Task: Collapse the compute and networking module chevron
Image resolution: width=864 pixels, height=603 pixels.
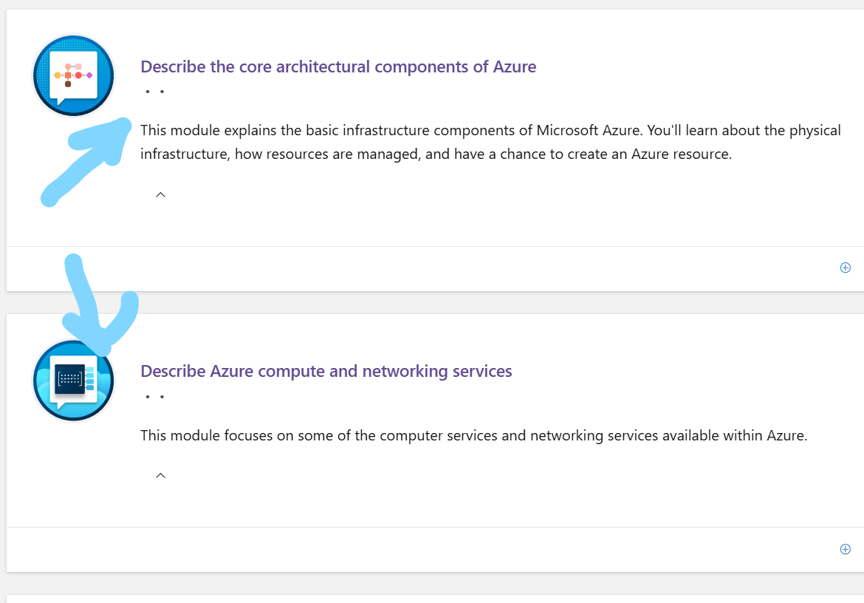Action: [x=160, y=475]
